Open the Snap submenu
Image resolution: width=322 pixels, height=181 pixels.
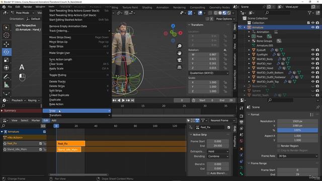77,111
